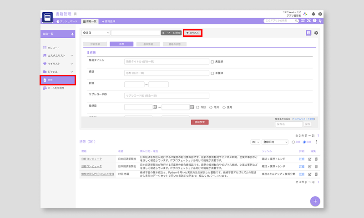Click the ジャンル column header
Viewport: 364px width, 218px height.
pos(267,151)
